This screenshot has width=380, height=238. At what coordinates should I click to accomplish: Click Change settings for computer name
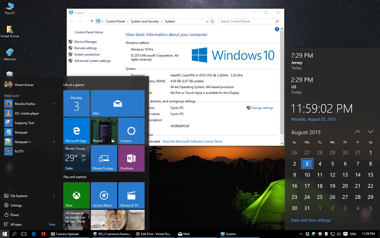pos(262,108)
